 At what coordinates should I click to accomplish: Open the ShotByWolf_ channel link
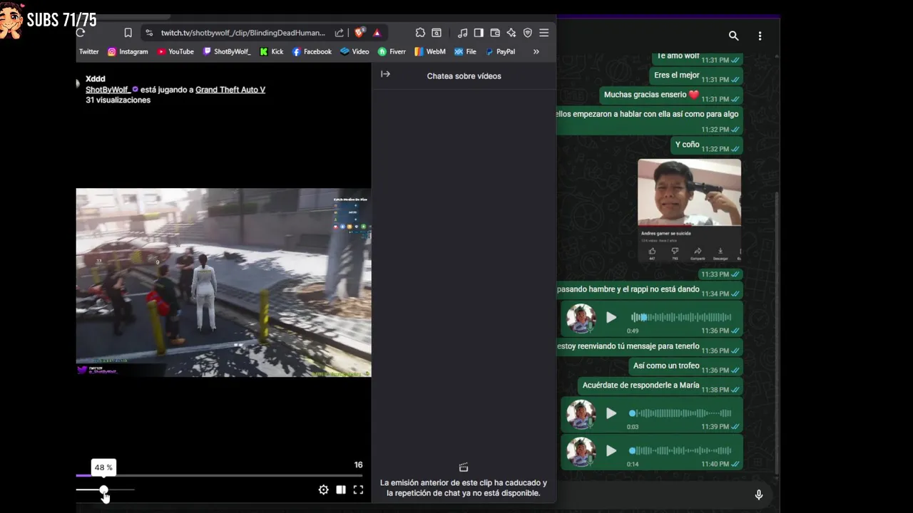click(108, 90)
